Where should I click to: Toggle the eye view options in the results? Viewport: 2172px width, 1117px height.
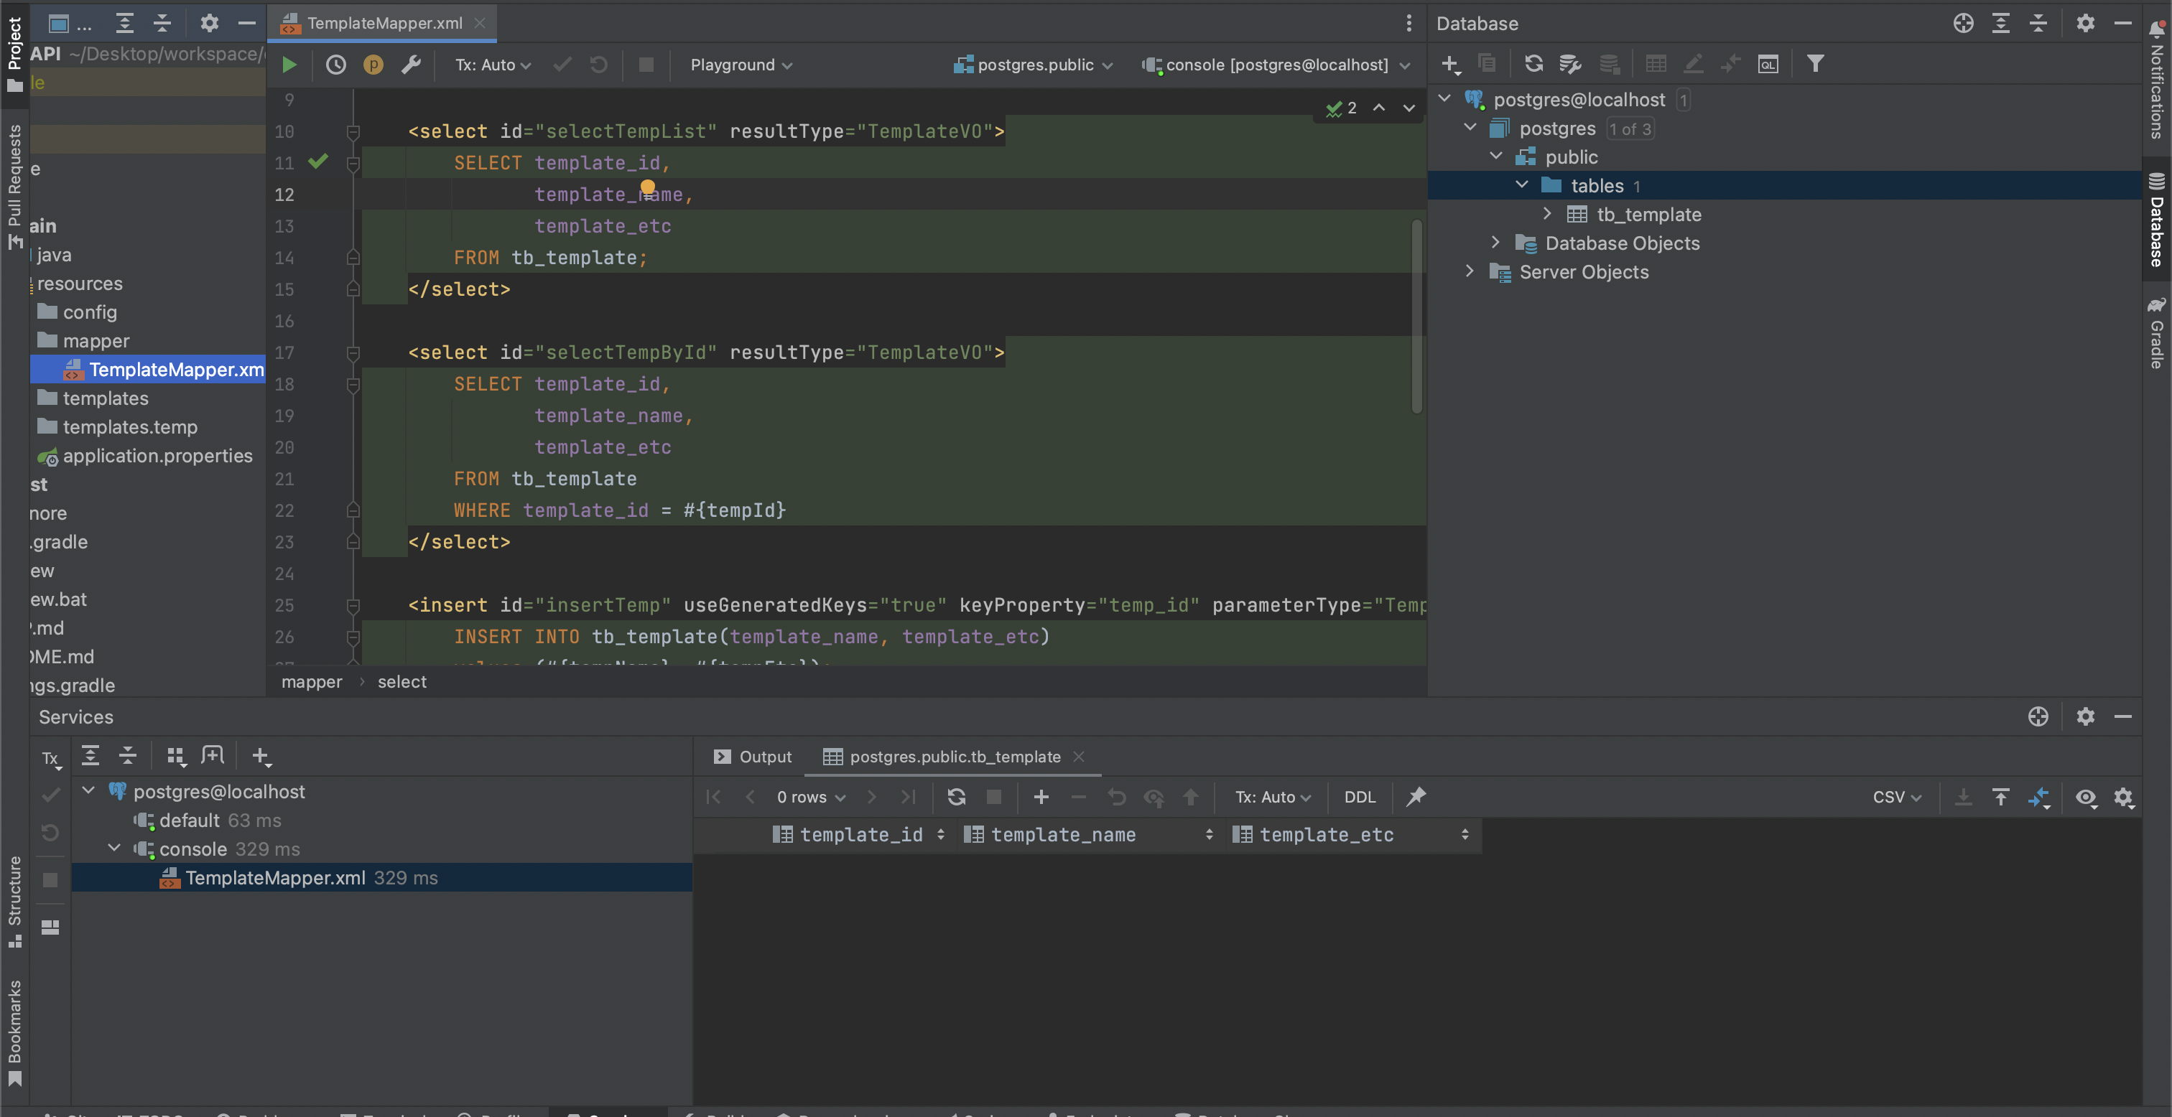click(x=2085, y=798)
